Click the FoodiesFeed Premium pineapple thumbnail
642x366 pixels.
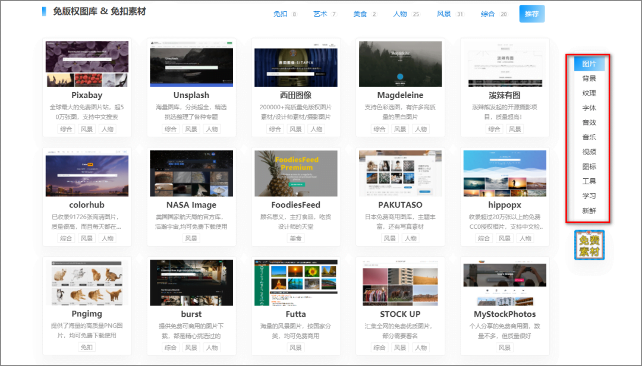296,173
